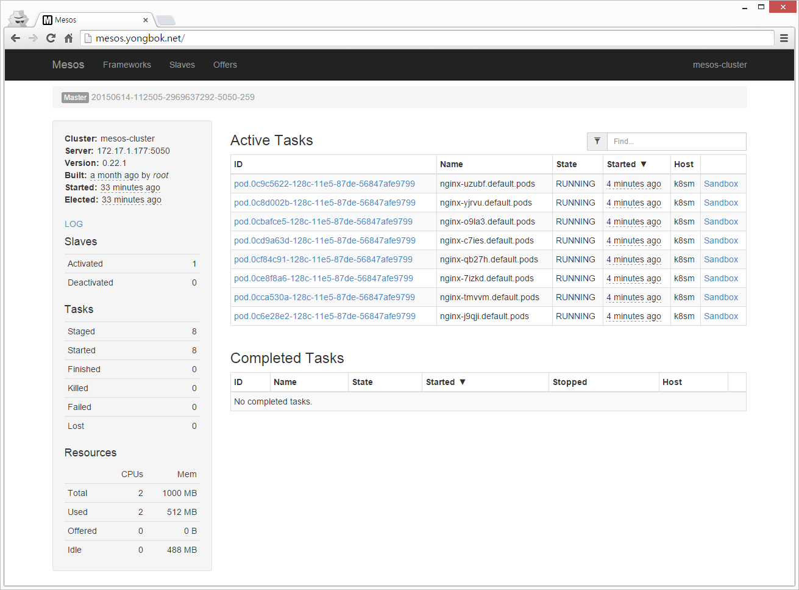Click the browser back arrow
Image resolution: width=799 pixels, height=590 pixels.
pos(16,38)
